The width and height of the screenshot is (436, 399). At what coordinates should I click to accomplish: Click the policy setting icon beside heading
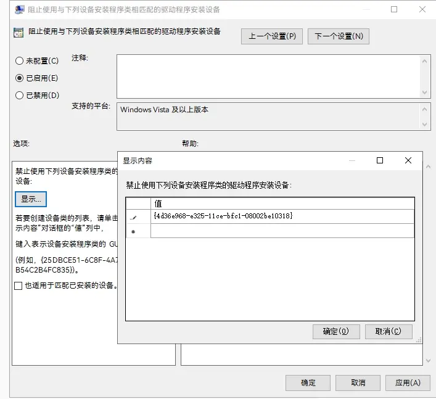click(x=19, y=33)
